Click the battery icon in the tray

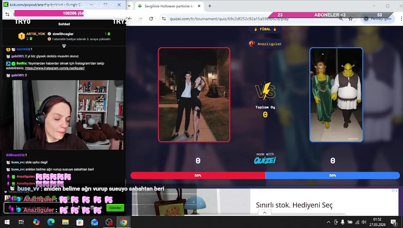click(x=350, y=222)
